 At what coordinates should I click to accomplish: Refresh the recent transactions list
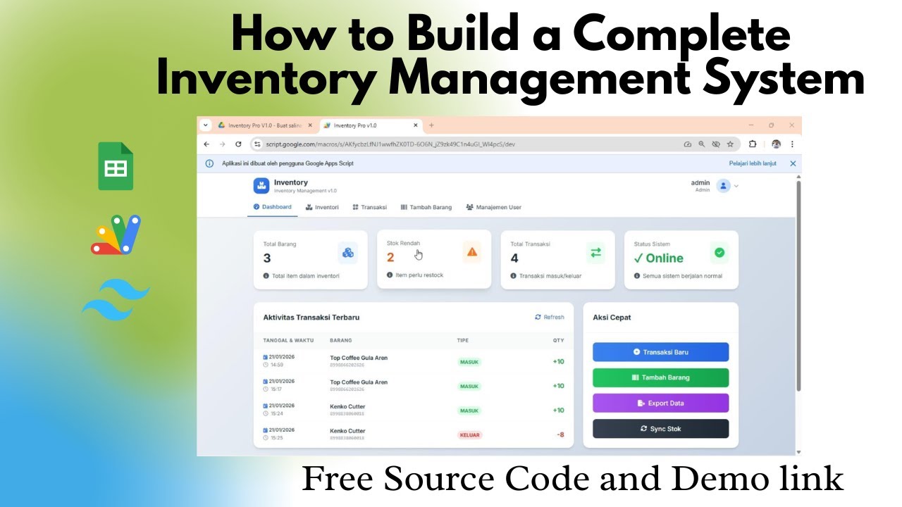550,317
